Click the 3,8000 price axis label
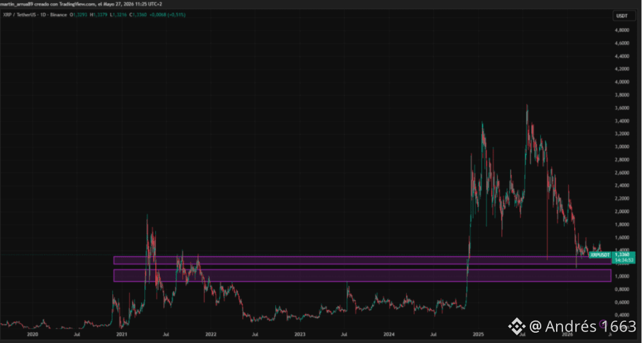 coord(622,95)
